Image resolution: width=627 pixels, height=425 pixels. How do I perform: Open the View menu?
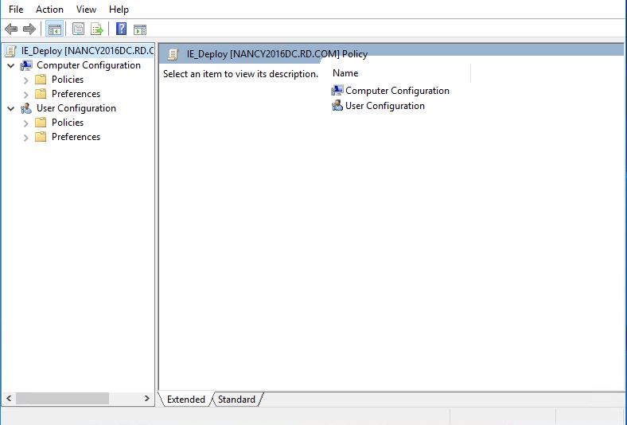point(86,10)
